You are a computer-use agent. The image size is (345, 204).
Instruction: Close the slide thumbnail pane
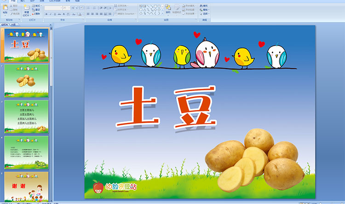pos(52,24)
